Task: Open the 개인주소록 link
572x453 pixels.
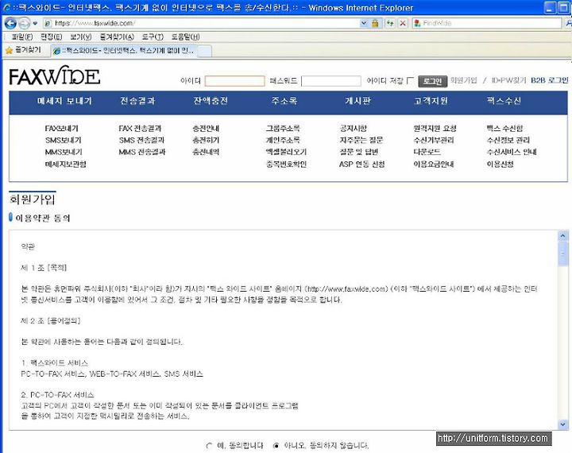Action: 283,140
